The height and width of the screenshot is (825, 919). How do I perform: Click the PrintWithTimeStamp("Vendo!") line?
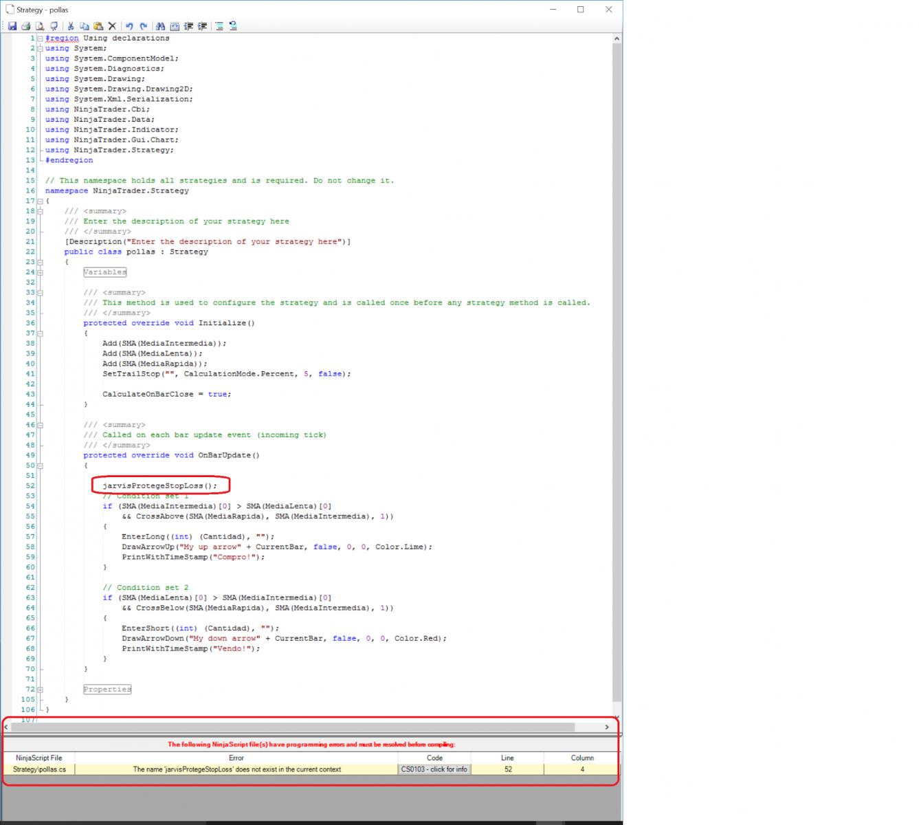(191, 649)
